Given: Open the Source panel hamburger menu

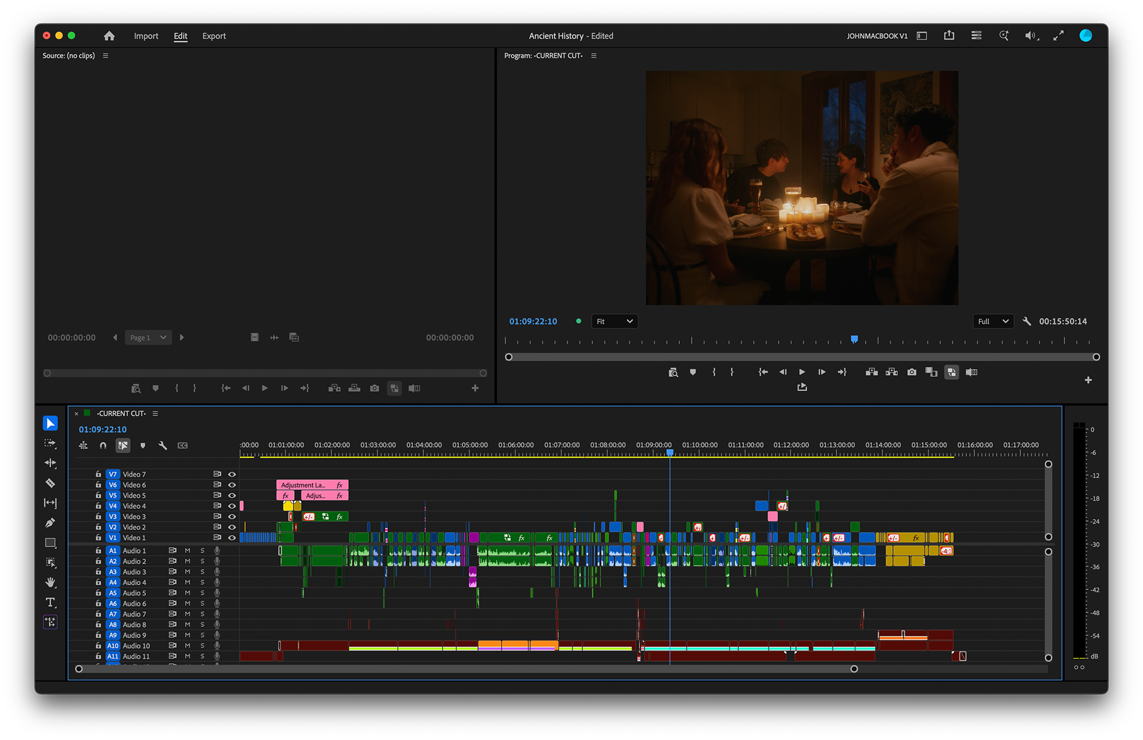Looking at the screenshot, I should coord(105,55).
